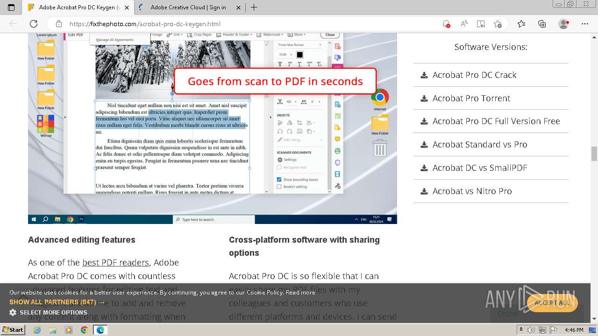Expand Select More Options in cookie banner
The width and height of the screenshot is (598, 336).
(48, 312)
